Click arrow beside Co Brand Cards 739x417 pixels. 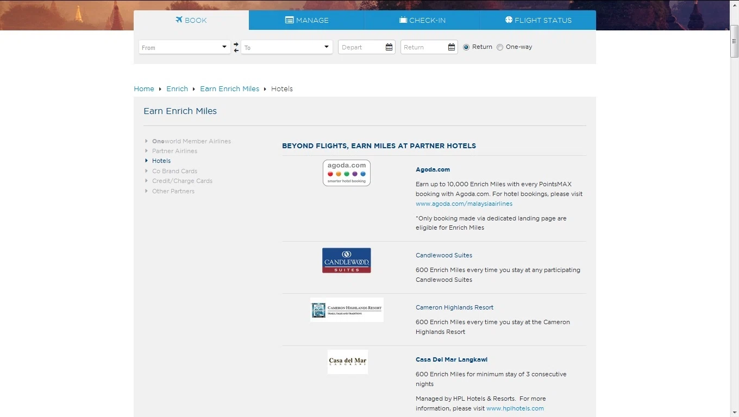147,171
